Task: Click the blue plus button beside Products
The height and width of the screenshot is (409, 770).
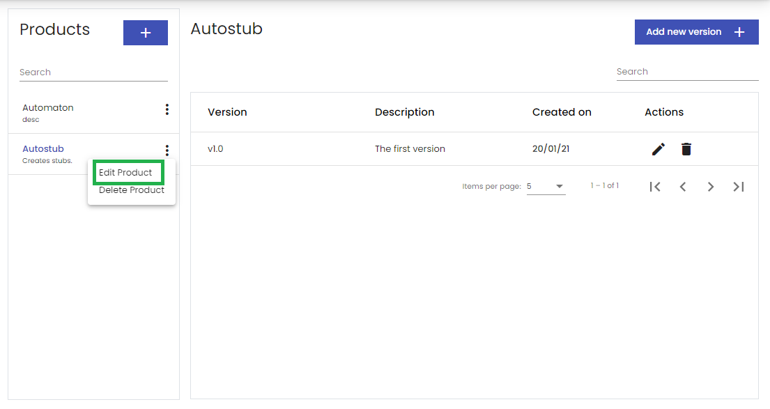Action: click(146, 33)
